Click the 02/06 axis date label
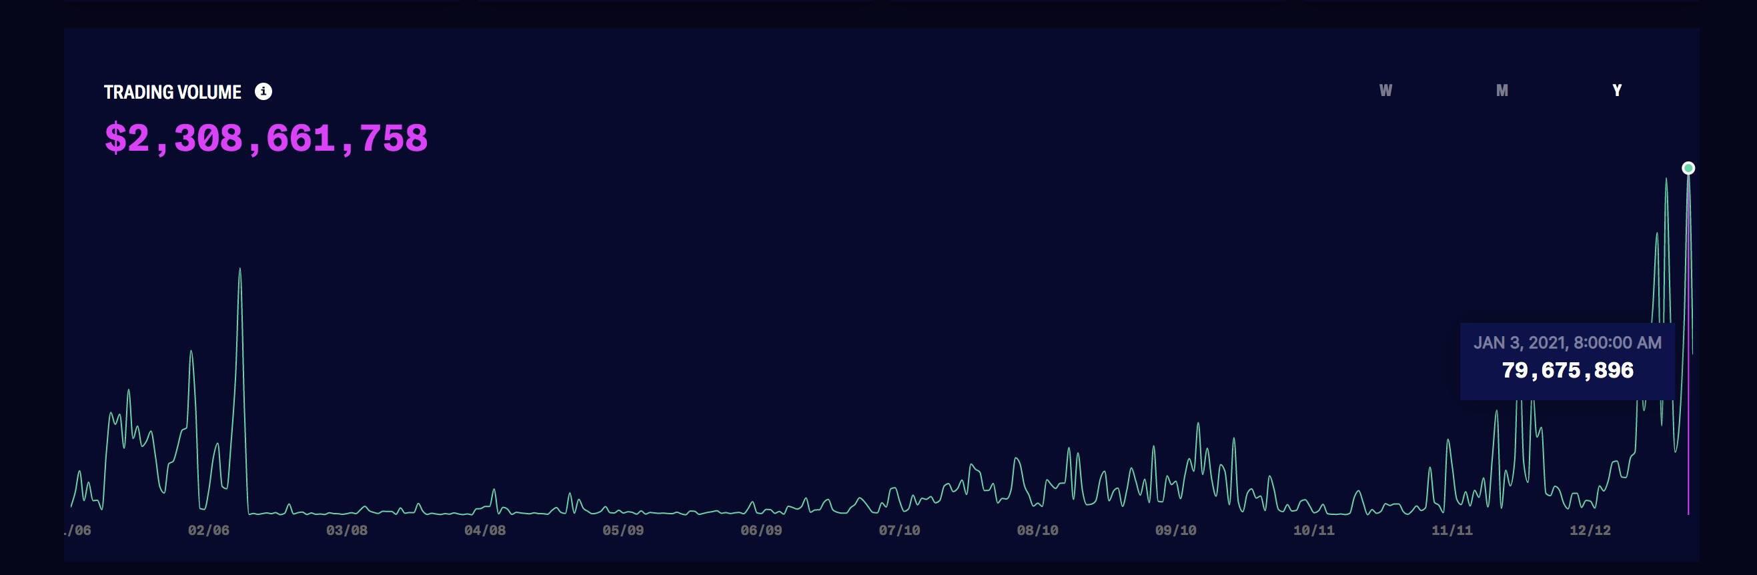This screenshot has width=1757, height=575. point(209,530)
